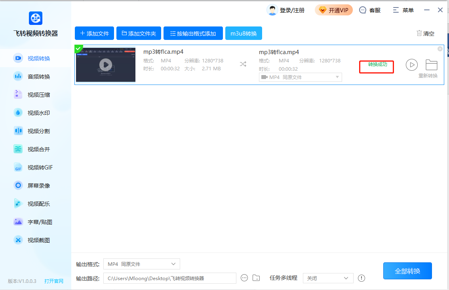The width and height of the screenshot is (449, 290).
Task: Open the 打开官网 link
Action: point(54,281)
